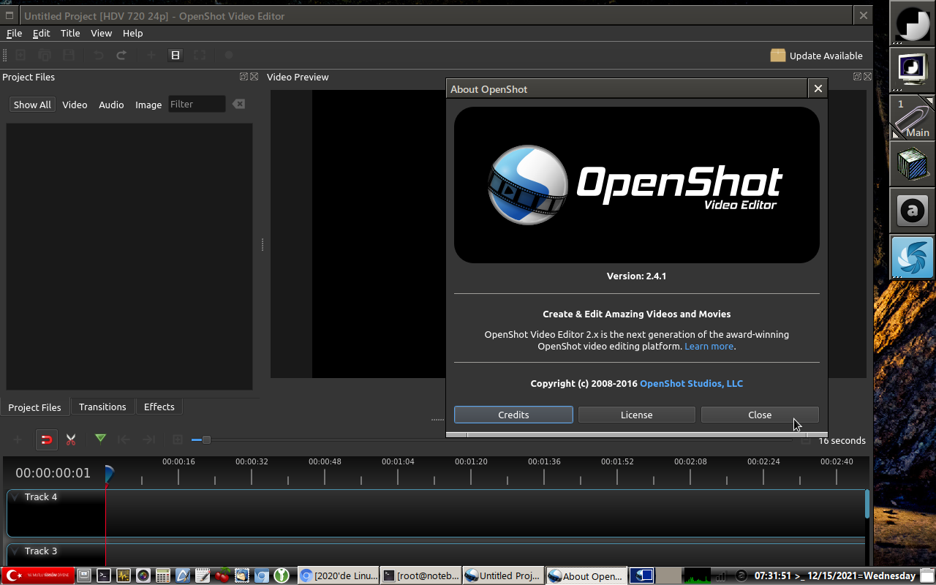Click the blue swirl dock icon
The image size is (936, 585).
[x=912, y=257]
